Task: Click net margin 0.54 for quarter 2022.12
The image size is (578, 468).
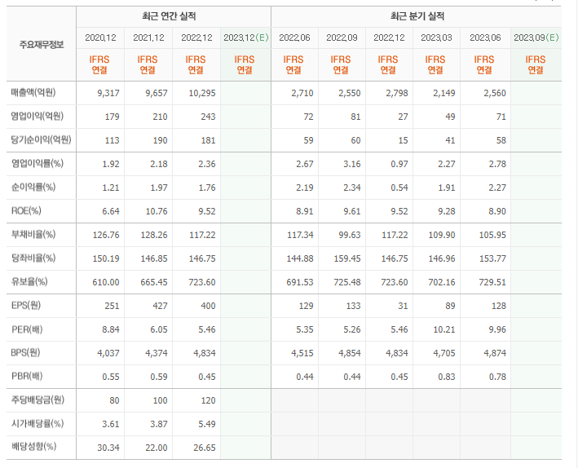Action: coord(399,188)
